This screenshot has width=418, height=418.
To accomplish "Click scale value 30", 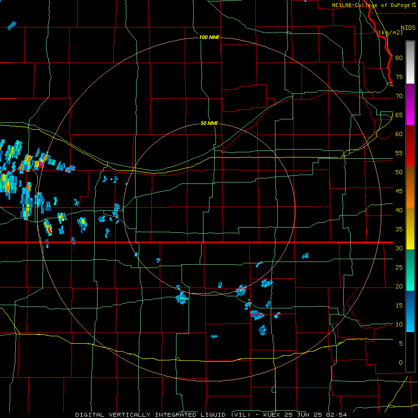I will (x=399, y=248).
